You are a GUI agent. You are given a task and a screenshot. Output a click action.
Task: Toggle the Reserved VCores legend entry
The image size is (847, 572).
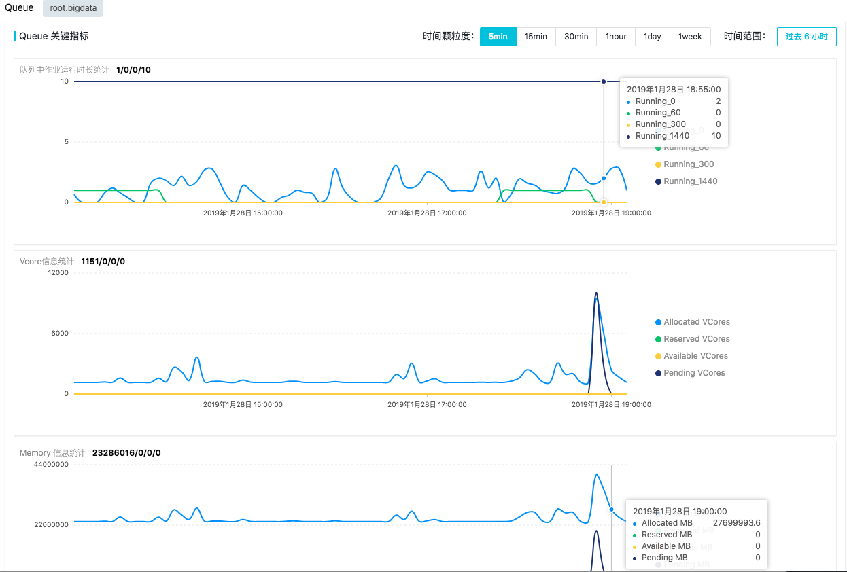[x=692, y=339]
